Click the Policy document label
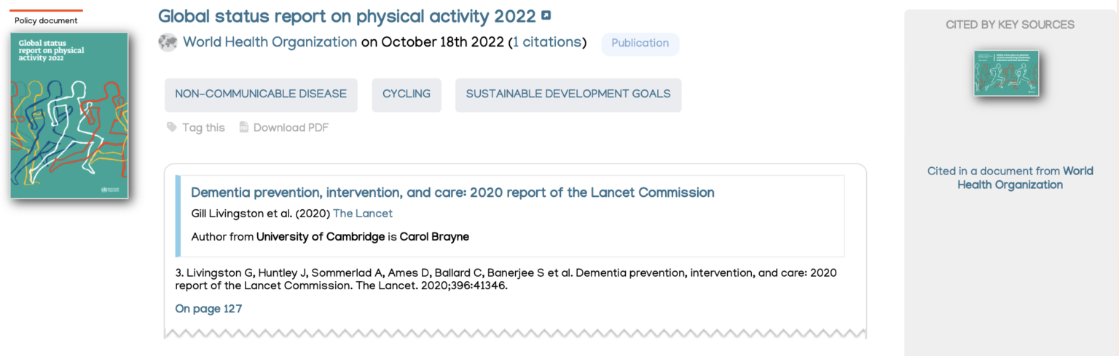Viewport: 1119px width, 356px height. [x=46, y=20]
